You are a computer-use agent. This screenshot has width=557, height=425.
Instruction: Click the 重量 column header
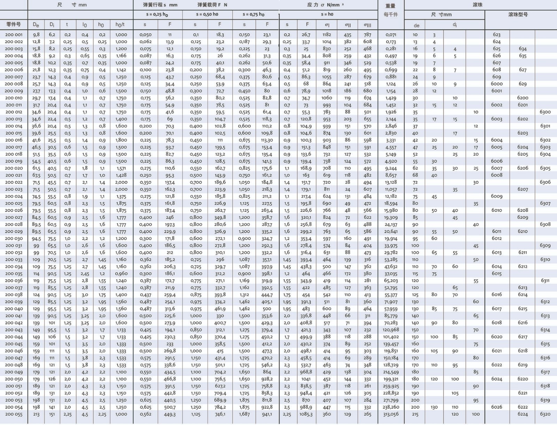coord(390,6)
